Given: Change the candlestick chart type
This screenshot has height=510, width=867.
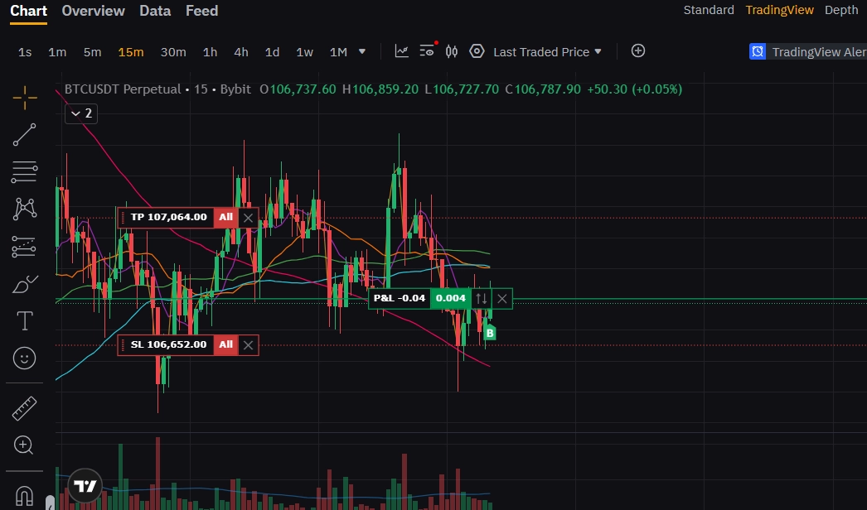Looking at the screenshot, I should [451, 51].
